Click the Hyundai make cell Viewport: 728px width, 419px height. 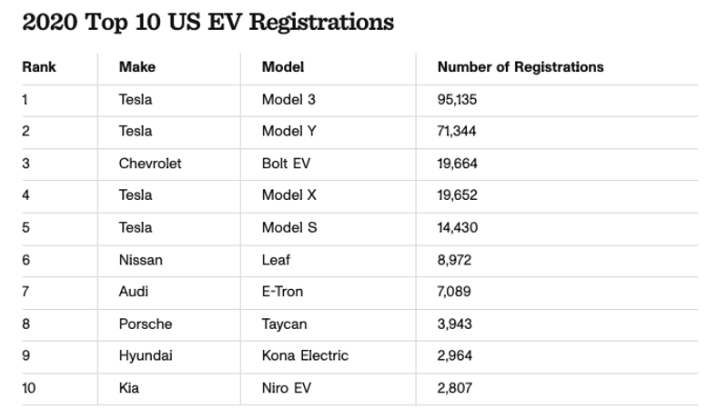point(146,355)
